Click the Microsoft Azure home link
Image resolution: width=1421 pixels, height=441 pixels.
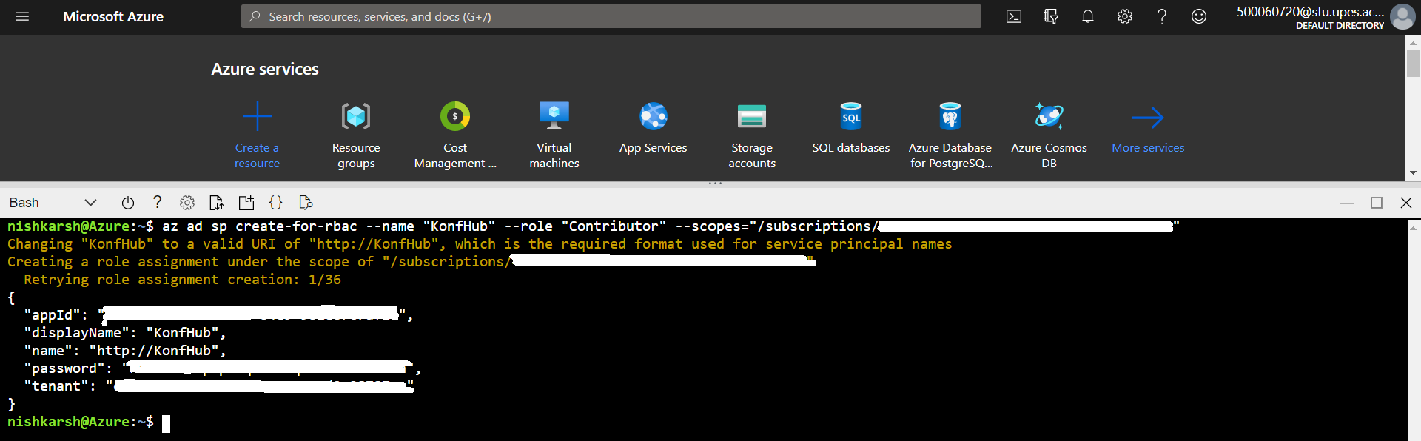pyautogui.click(x=113, y=16)
